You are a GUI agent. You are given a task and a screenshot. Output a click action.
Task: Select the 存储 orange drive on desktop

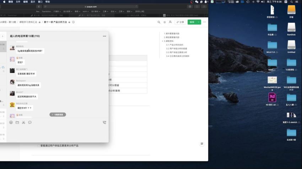[291, 10]
